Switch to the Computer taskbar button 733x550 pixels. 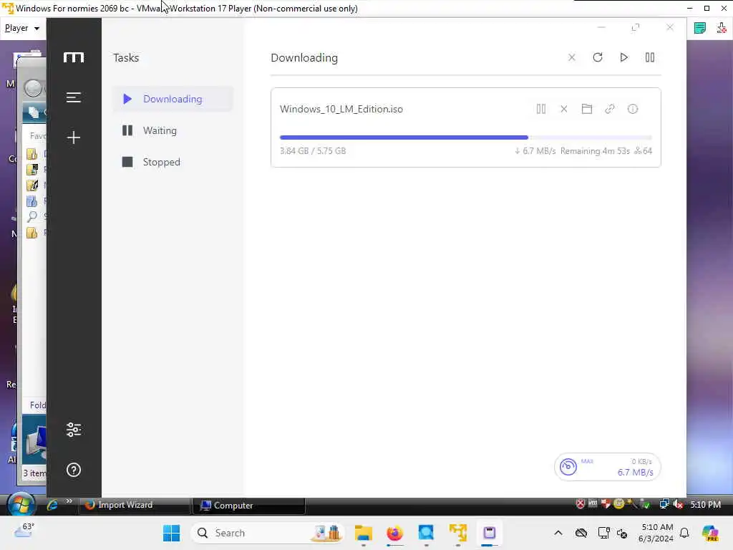[248, 505]
